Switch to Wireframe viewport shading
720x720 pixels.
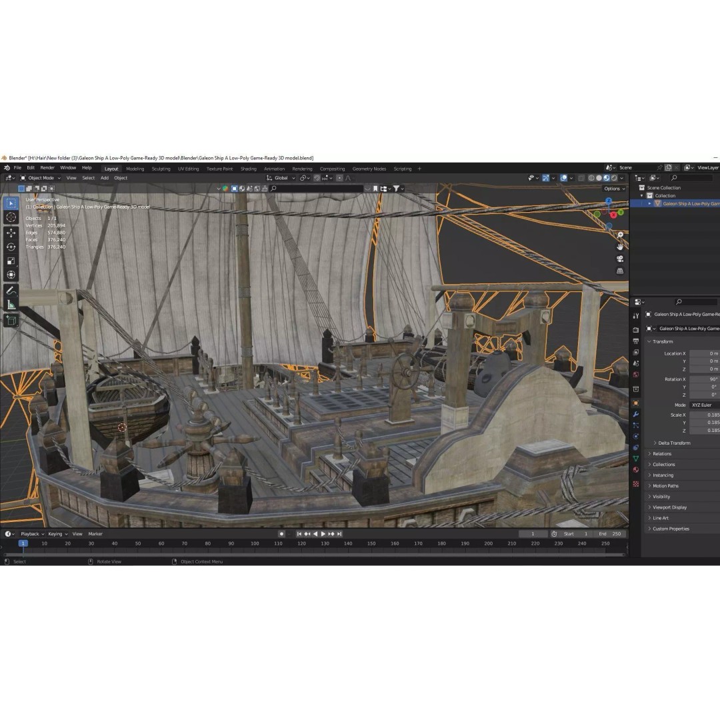coord(591,178)
